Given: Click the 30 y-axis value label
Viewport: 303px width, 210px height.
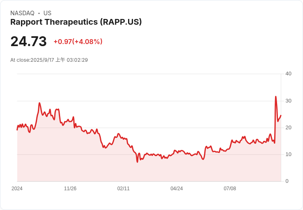Looking at the screenshot, I should point(288,101).
